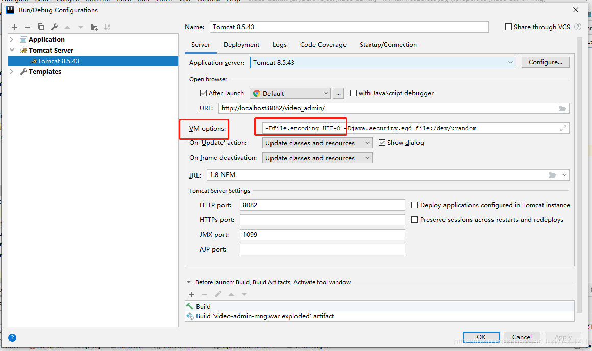Enable Preserve sessions across restarts and redeploys
Screen dimensions: 592x351
414,220
